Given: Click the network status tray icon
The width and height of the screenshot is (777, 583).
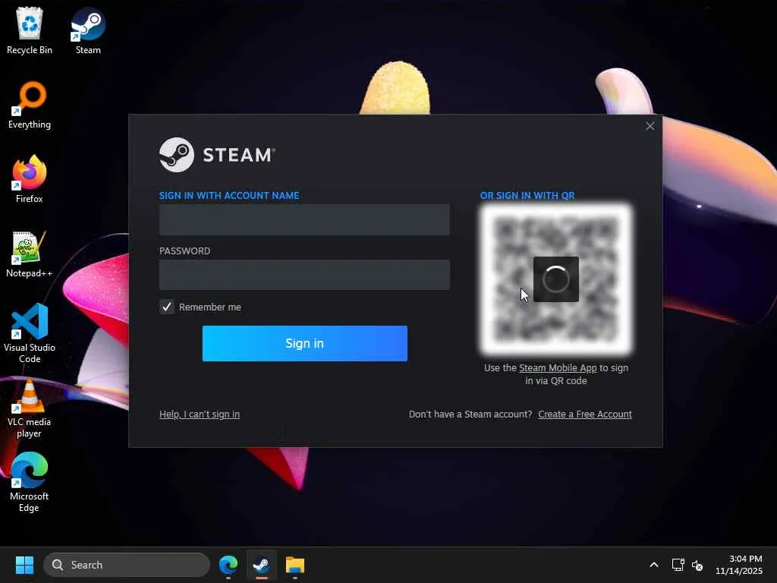Looking at the screenshot, I should tap(678, 565).
